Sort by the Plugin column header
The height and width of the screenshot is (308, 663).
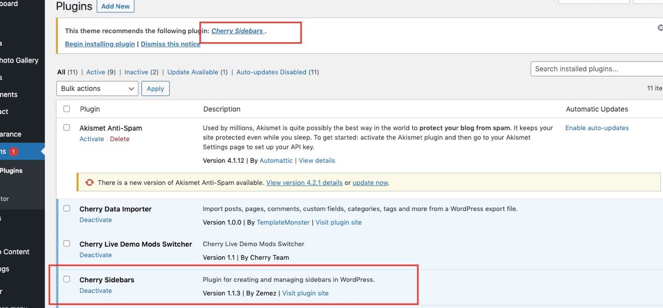(90, 109)
